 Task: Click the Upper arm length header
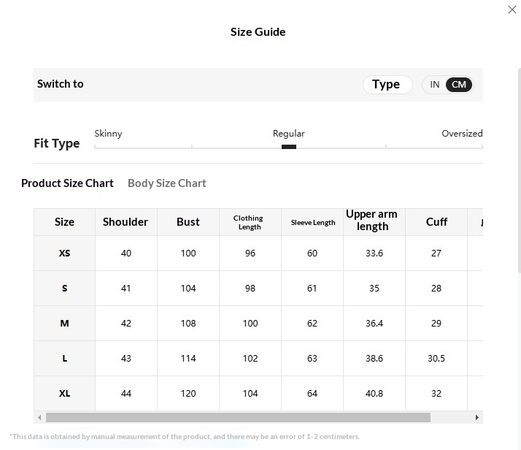pyautogui.click(x=374, y=222)
